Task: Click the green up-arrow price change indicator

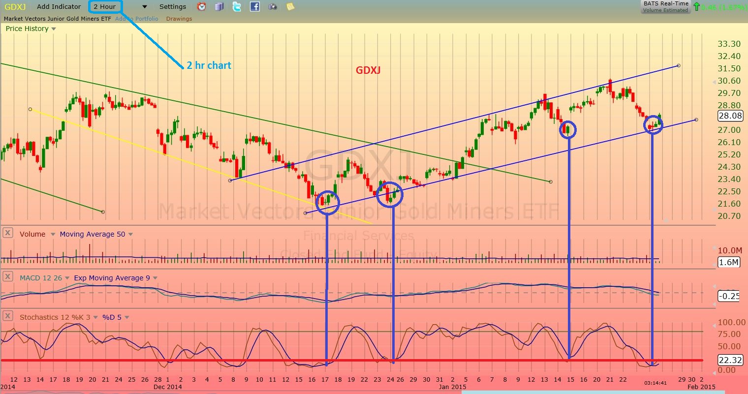Action: (697, 7)
